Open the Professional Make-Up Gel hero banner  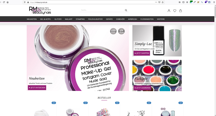click(78, 58)
